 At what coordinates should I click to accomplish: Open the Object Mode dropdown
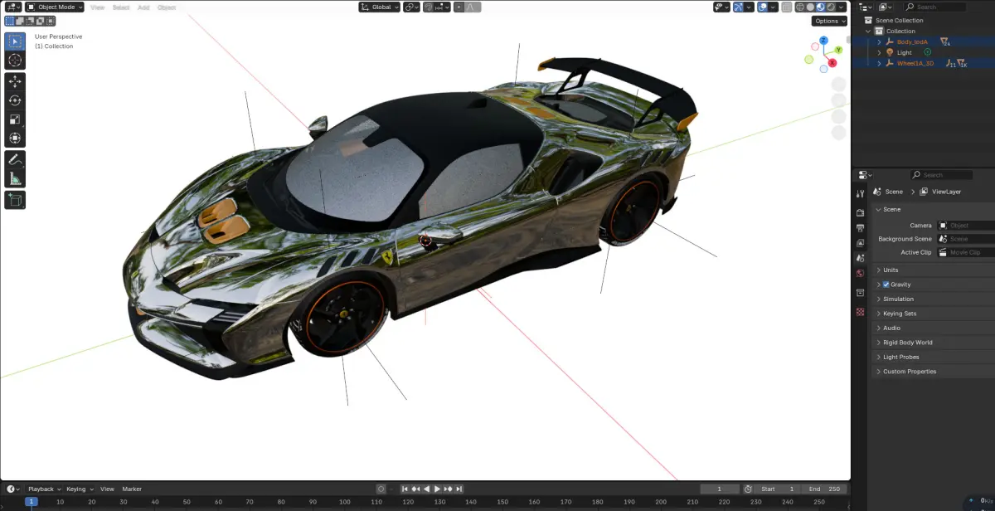[x=56, y=7]
